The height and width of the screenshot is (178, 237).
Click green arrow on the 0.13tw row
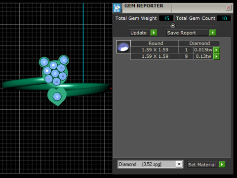click(x=216, y=56)
